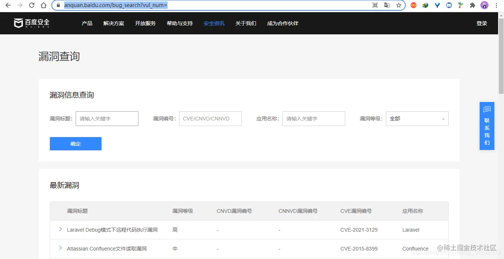Click the blue funnel extension icon
The image size is (504, 259).
(x=437, y=5)
